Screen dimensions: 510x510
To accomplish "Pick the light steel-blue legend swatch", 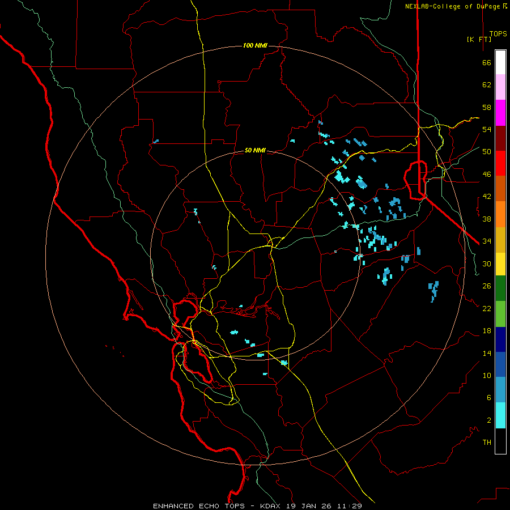I will coord(500,390).
